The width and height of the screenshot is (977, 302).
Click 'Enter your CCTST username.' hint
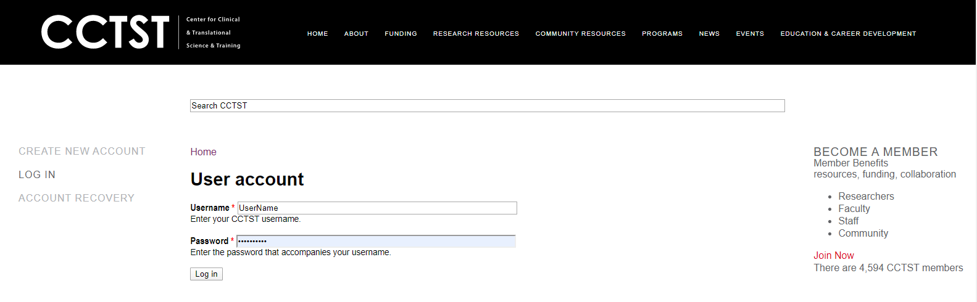coord(246,219)
